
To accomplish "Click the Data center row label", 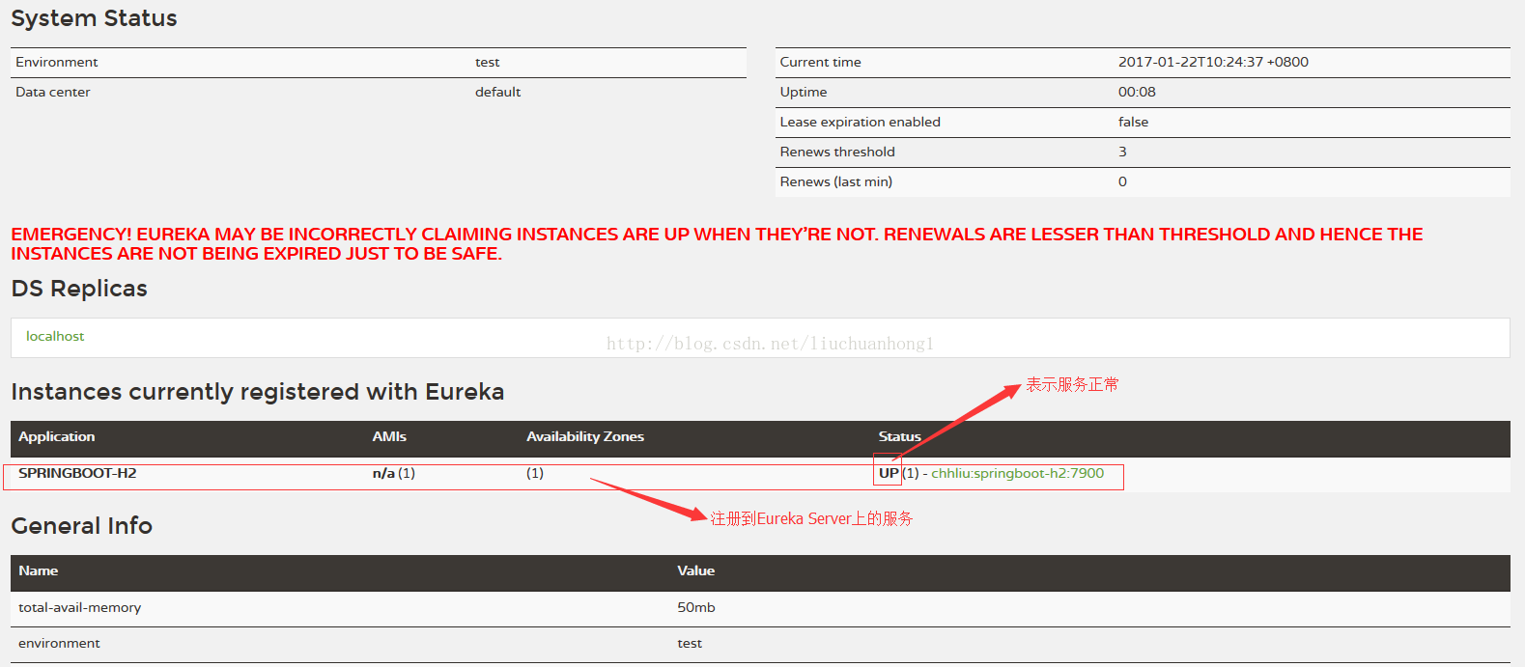I will [53, 92].
